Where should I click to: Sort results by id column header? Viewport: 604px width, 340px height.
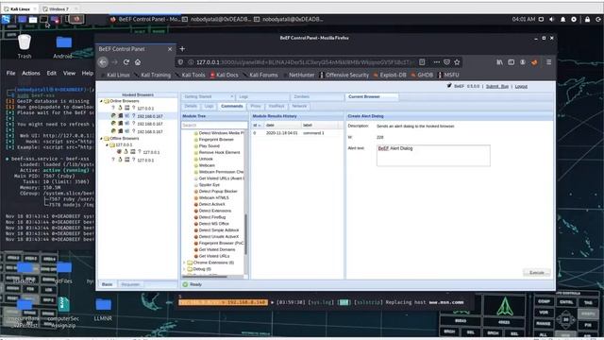point(257,126)
